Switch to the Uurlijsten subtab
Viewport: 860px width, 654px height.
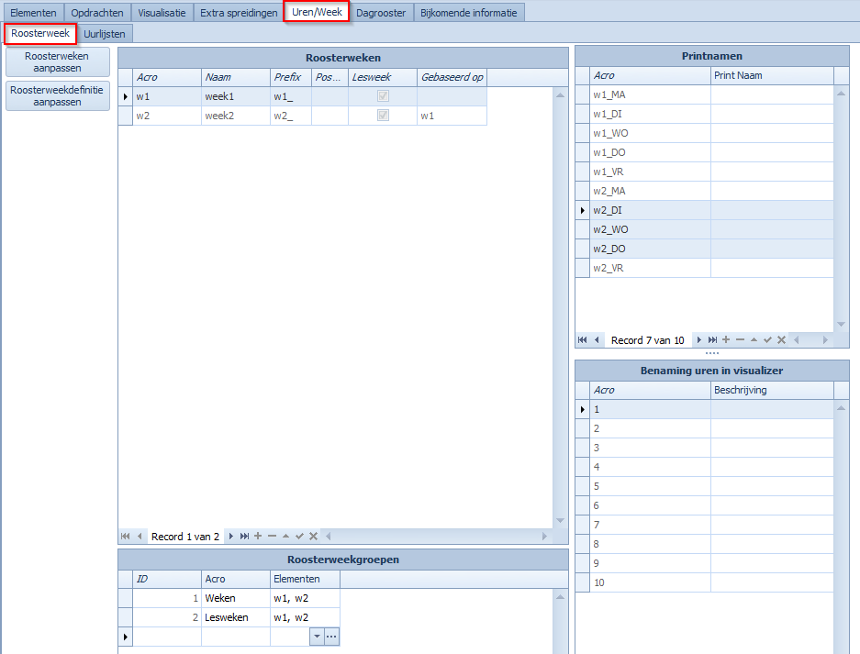click(x=105, y=34)
